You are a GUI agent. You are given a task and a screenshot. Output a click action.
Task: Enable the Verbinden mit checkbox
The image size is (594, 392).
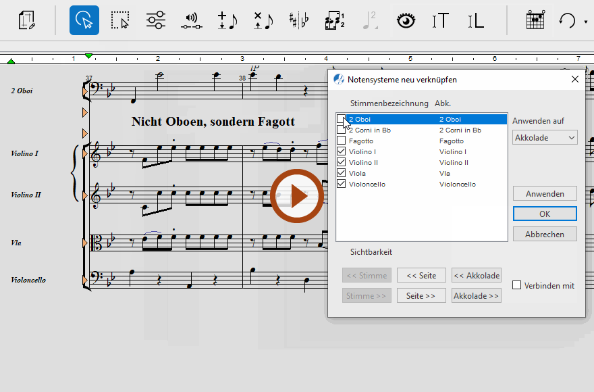point(517,285)
